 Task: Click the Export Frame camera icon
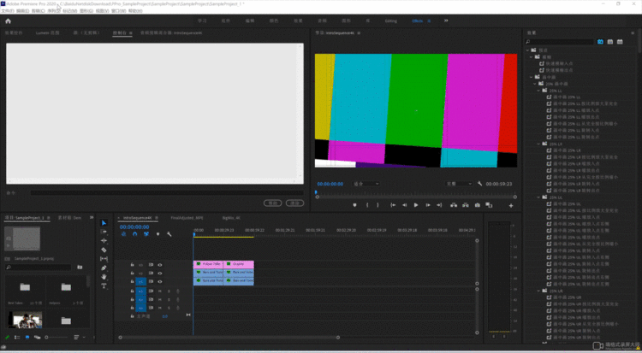[x=478, y=205]
